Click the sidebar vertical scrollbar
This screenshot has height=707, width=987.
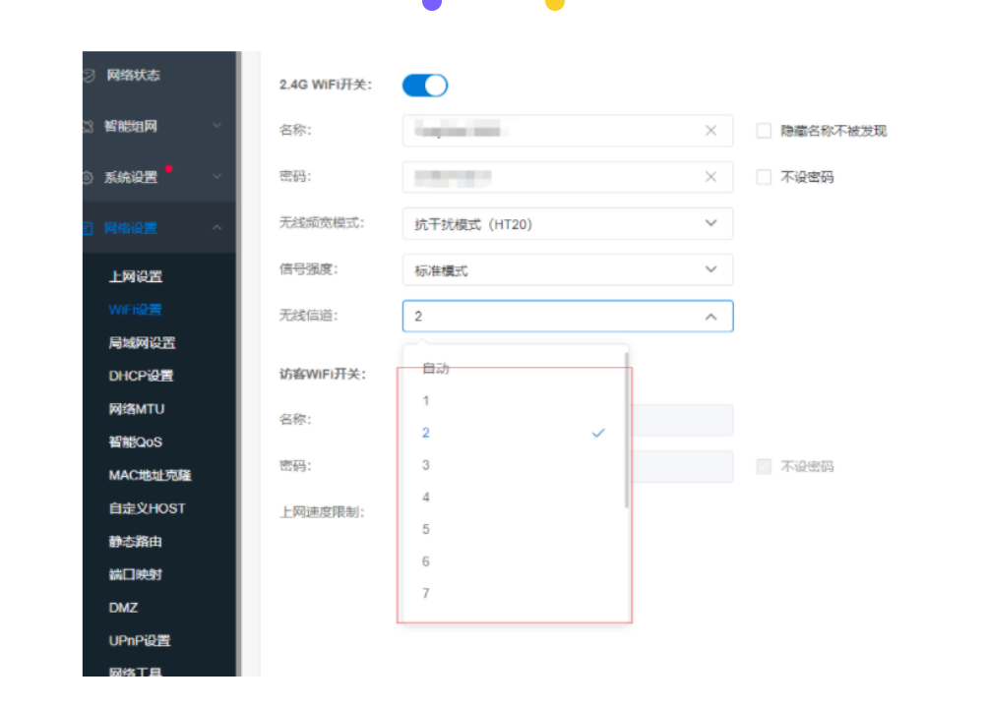click(238, 364)
